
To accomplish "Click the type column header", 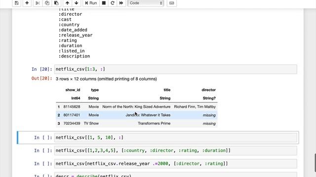I will click(x=95, y=90).
